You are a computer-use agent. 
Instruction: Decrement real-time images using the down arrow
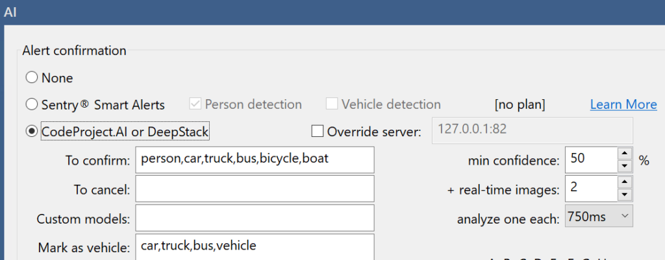(625, 195)
